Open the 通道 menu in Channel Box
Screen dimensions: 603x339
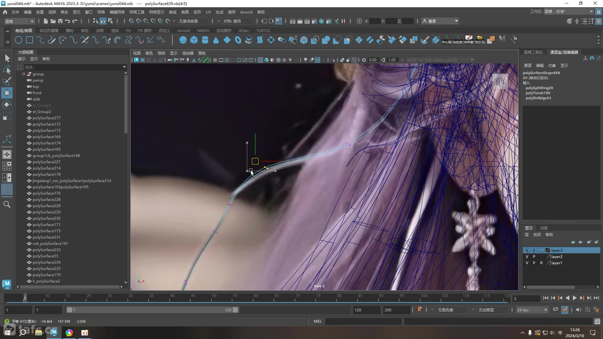coord(527,65)
